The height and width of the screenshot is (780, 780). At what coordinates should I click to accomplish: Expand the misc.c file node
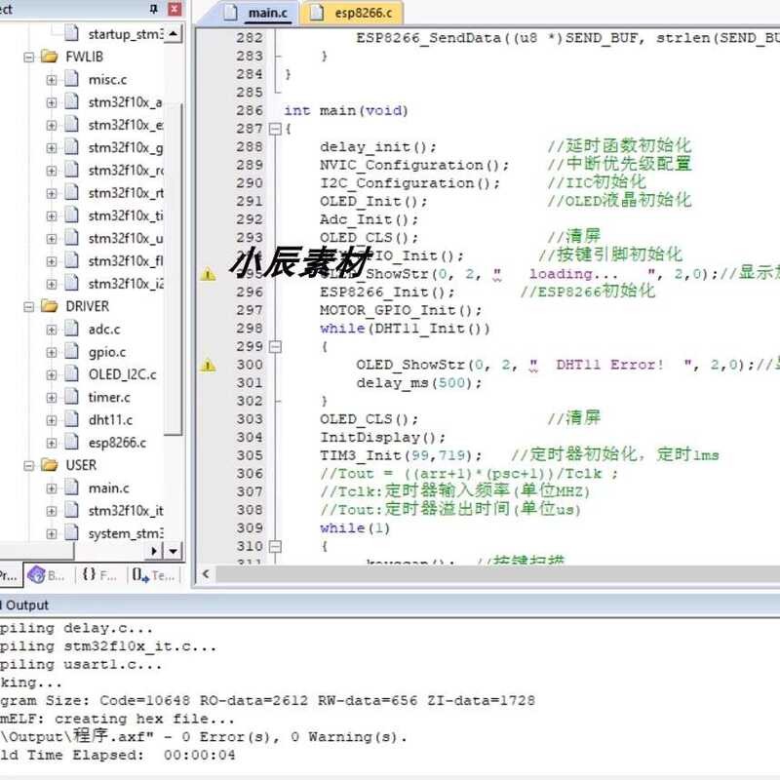coord(52,79)
